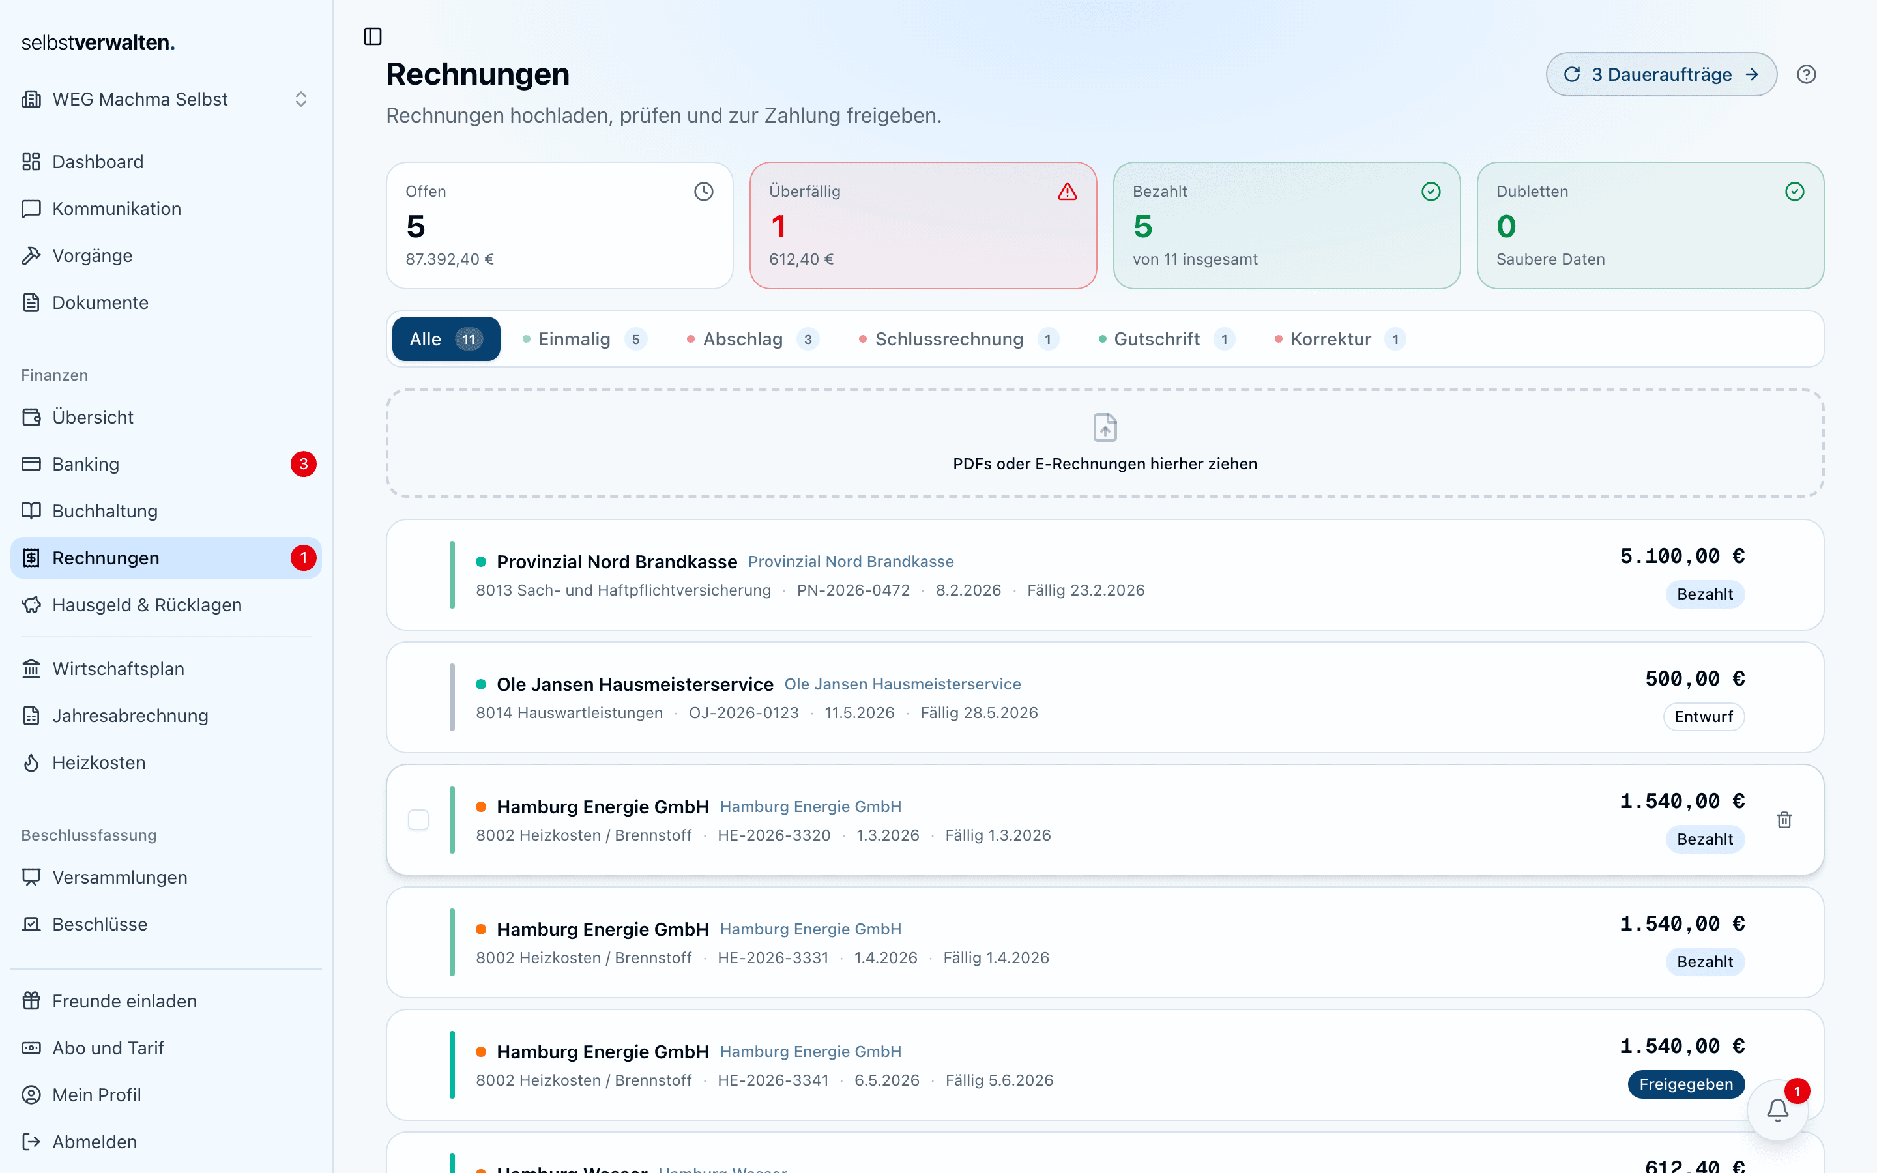The image size is (1877, 1173).
Task: Filter by Korrektur invoices
Action: click(x=1340, y=339)
